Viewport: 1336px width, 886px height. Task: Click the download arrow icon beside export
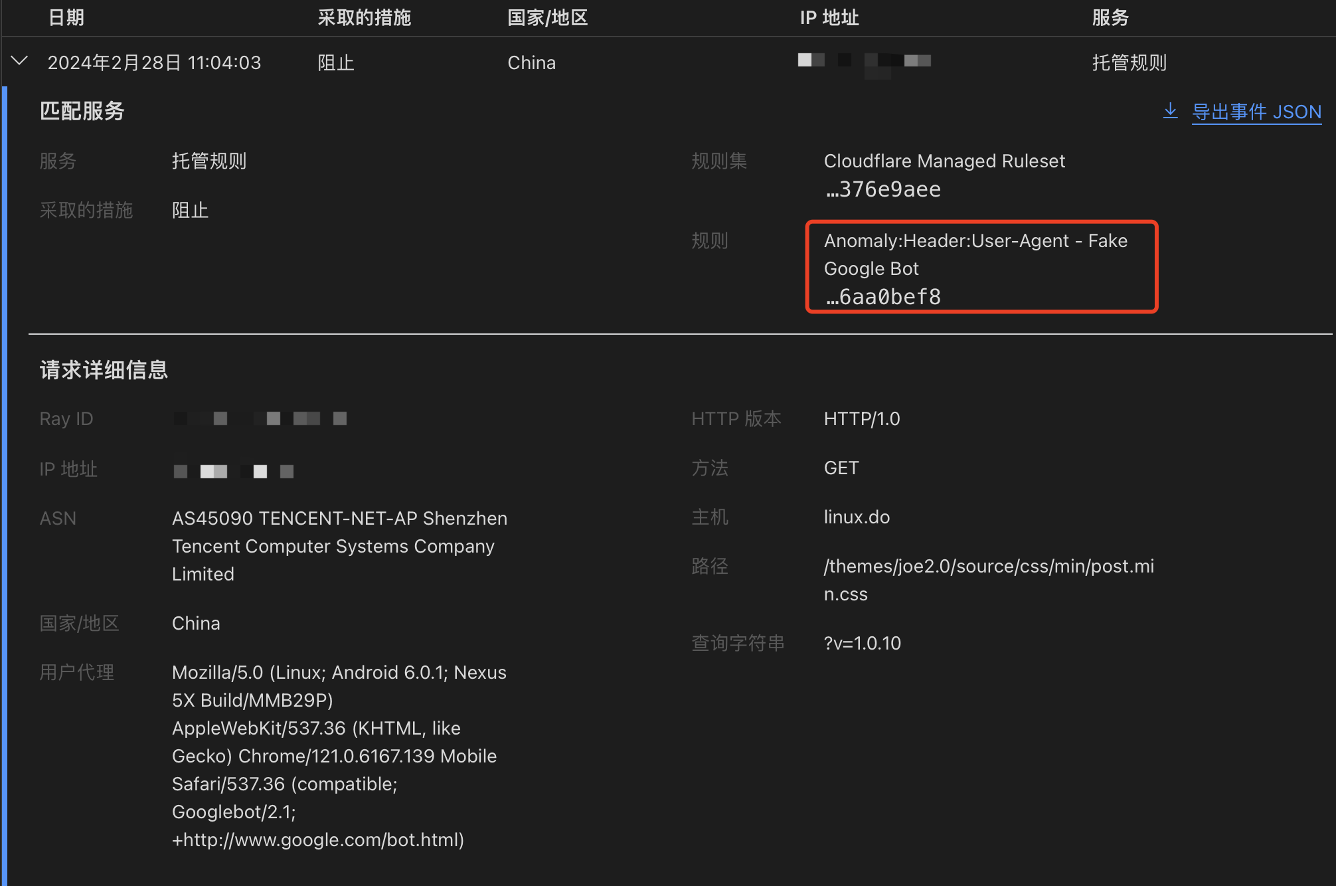[x=1171, y=111]
